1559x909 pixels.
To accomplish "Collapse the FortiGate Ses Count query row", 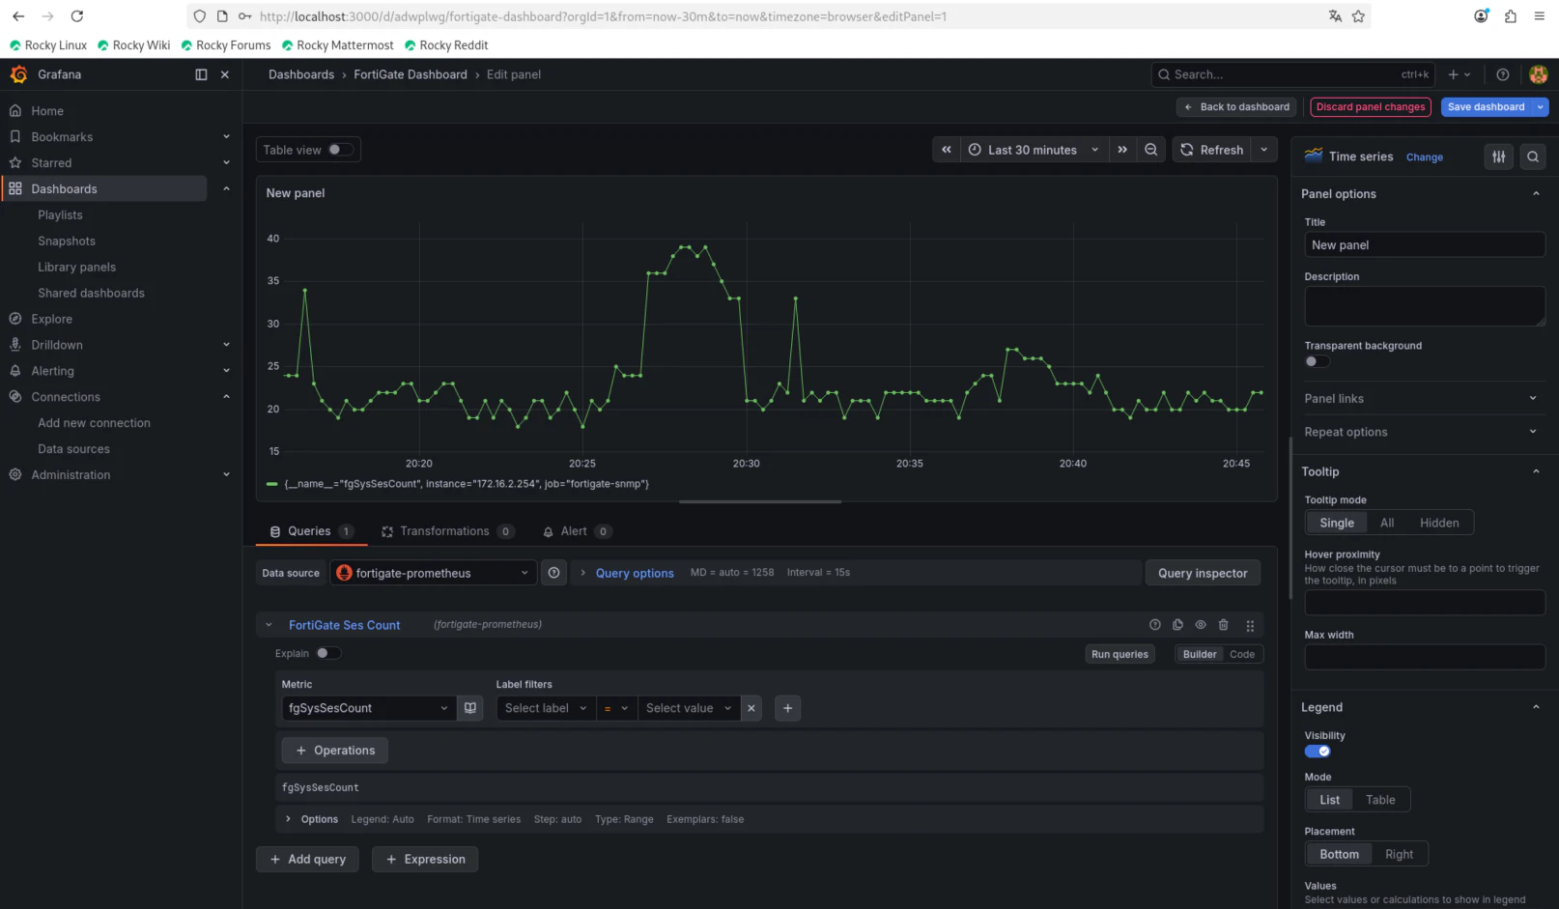I will 269,625.
